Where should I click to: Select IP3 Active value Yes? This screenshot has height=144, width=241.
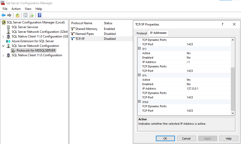coord(208,53)
